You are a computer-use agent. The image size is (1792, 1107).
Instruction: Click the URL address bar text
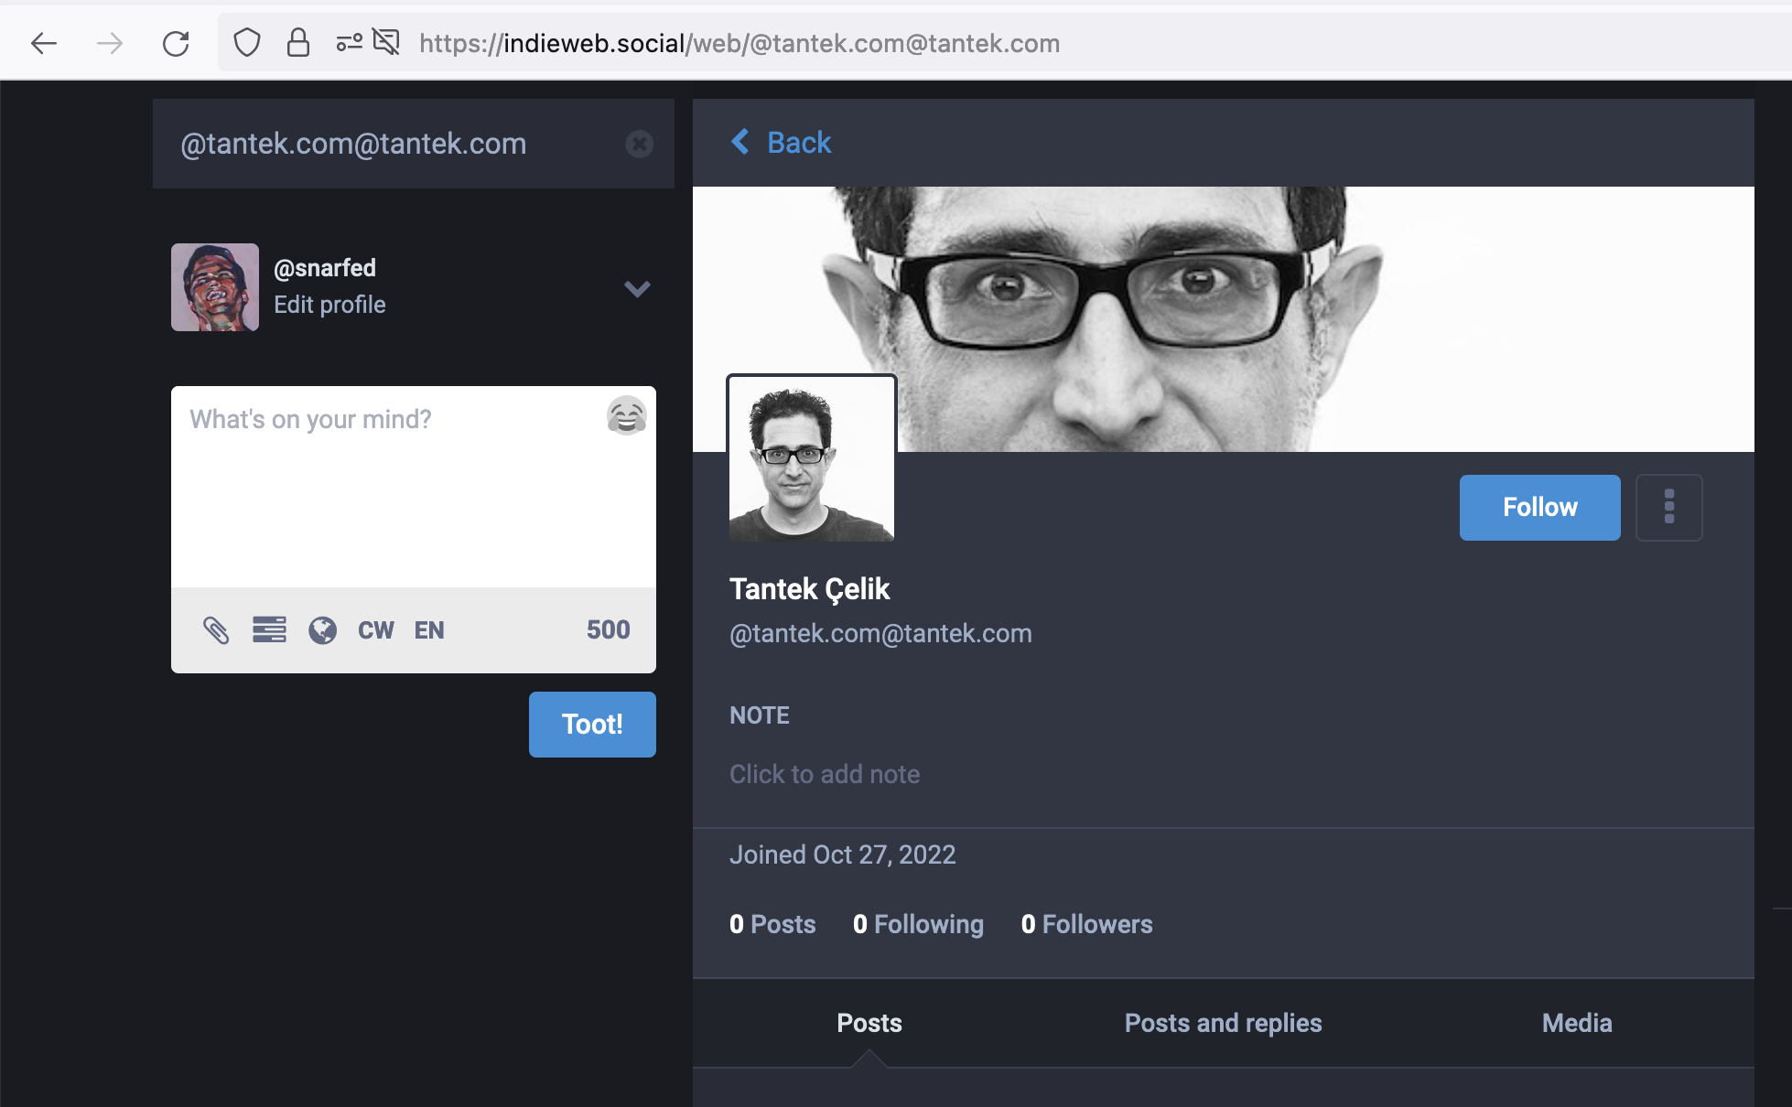tap(739, 43)
